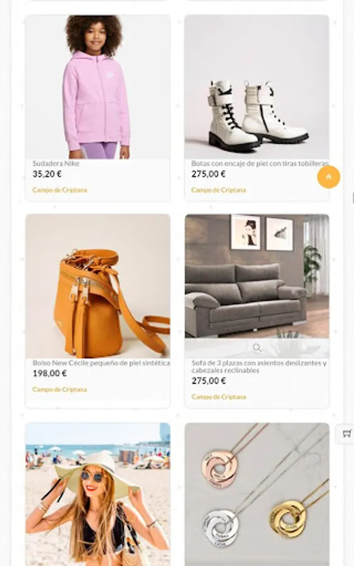Click the magnifier icon on sofa image
The width and height of the screenshot is (354, 566).
tap(257, 348)
